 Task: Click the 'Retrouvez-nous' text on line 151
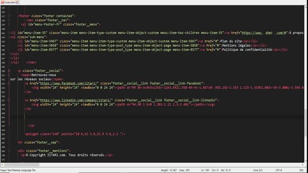44,75
